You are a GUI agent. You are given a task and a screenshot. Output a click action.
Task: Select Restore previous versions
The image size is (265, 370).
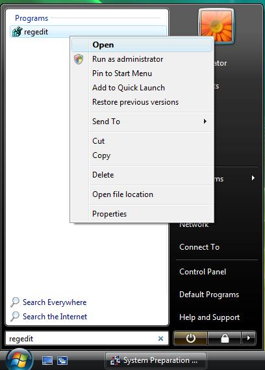142,102
